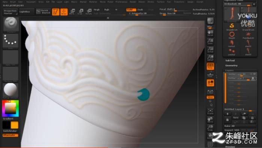Click the Quick Sketch button
The image size is (262, 148).
tap(43, 12)
